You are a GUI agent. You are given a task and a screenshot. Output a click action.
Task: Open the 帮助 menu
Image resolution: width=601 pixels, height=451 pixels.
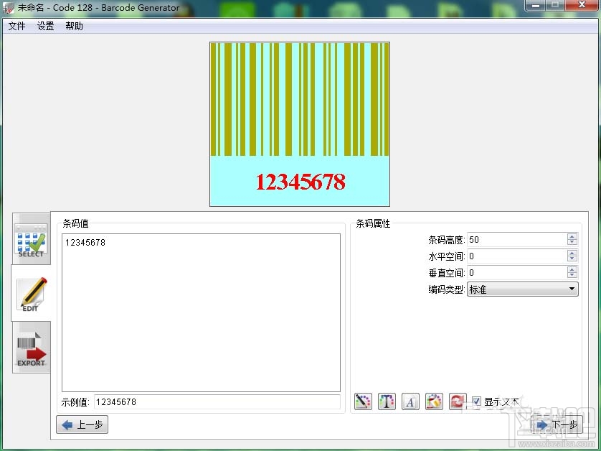[74, 26]
